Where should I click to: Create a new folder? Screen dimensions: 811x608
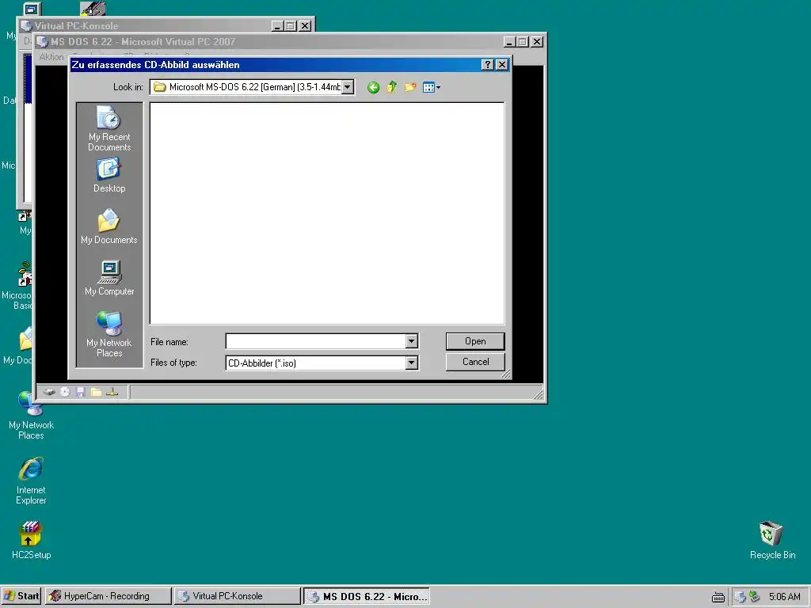pos(410,87)
